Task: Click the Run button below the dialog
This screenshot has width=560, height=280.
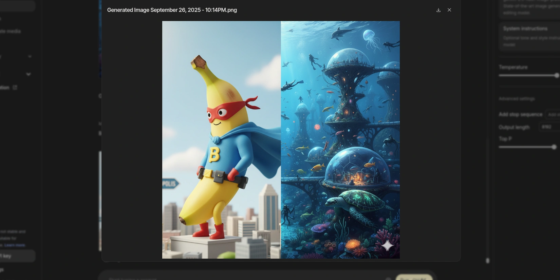Action: click(x=414, y=278)
